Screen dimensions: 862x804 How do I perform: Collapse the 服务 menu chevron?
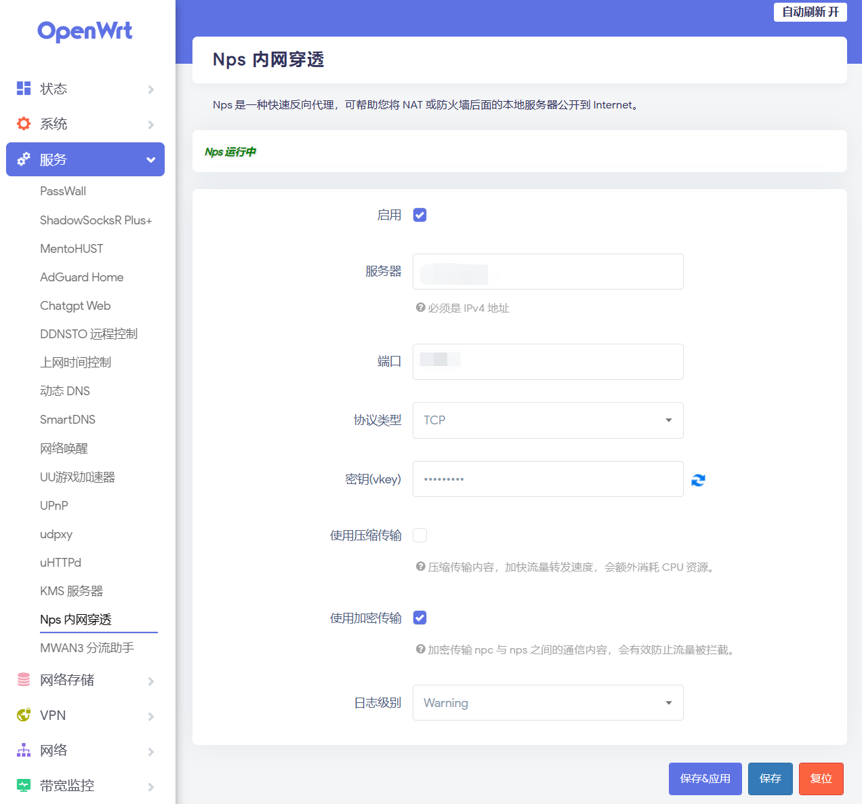click(150, 160)
